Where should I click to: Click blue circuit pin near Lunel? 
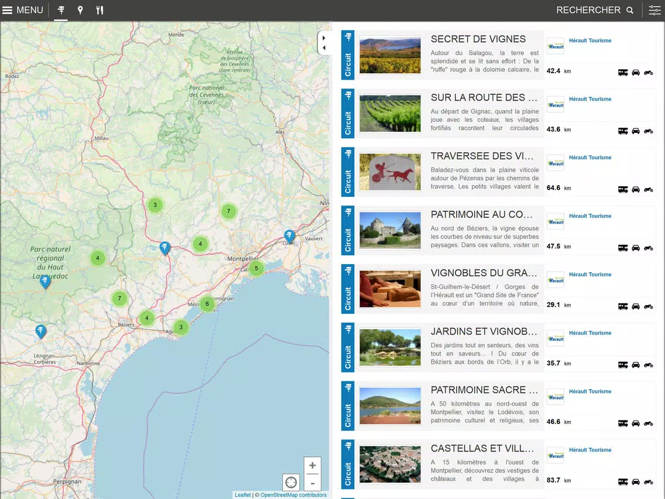[289, 236]
